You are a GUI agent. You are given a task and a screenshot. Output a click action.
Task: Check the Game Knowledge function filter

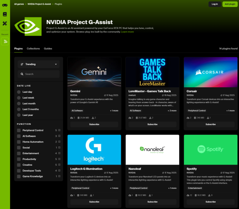(19, 177)
